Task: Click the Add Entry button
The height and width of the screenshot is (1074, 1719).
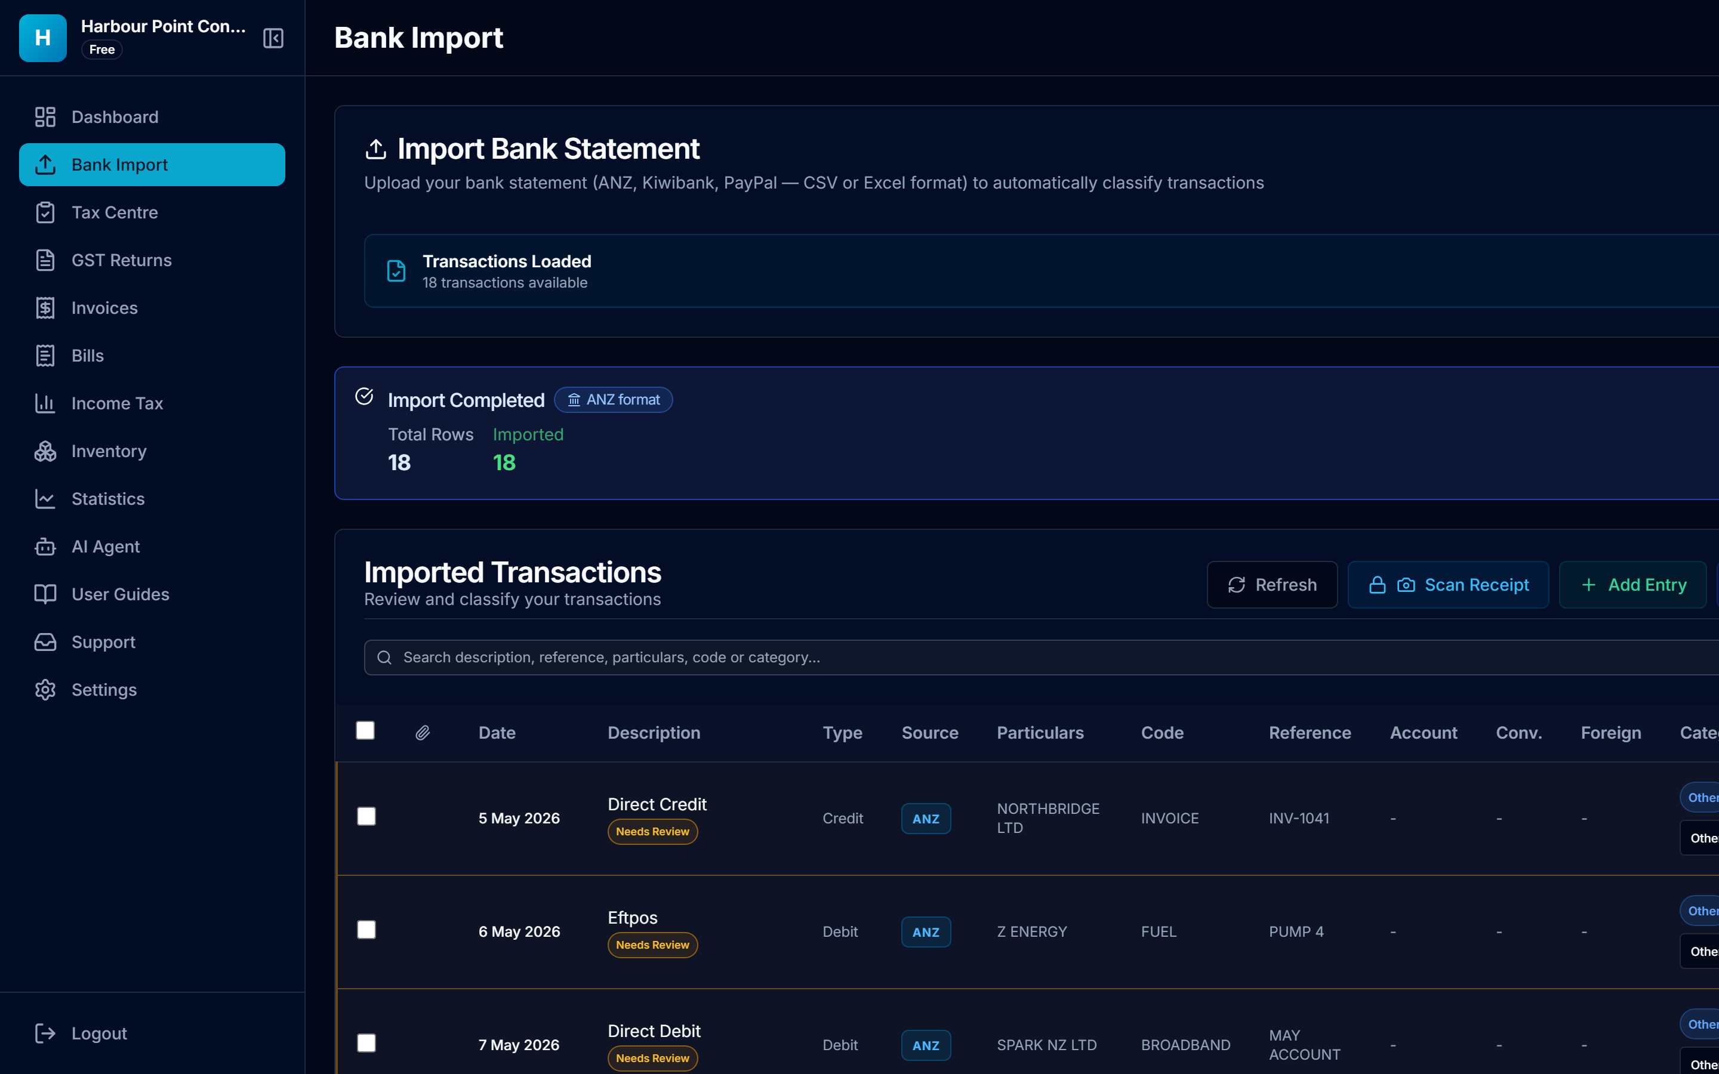Action: pos(1632,585)
